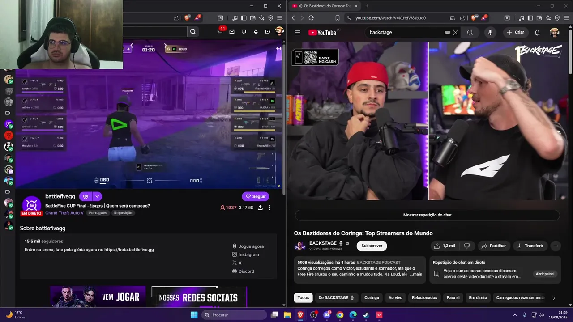This screenshot has height=322, width=573.
Task: Open YouTube account avatar menu
Action: tap(554, 32)
